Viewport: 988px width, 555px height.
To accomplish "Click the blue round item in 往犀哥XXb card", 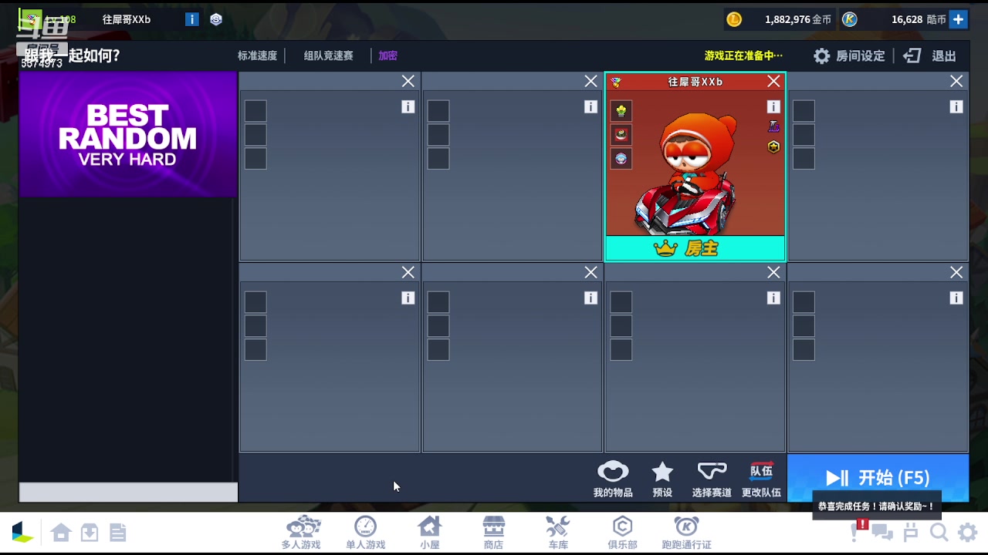I will pyautogui.click(x=621, y=159).
